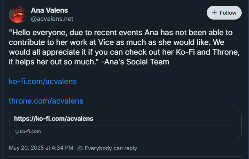This screenshot has height=159, width=249.
Task: Click the people icon for reply settings
Action: (80, 148)
